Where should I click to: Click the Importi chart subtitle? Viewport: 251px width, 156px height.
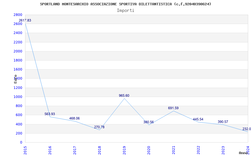125,11
